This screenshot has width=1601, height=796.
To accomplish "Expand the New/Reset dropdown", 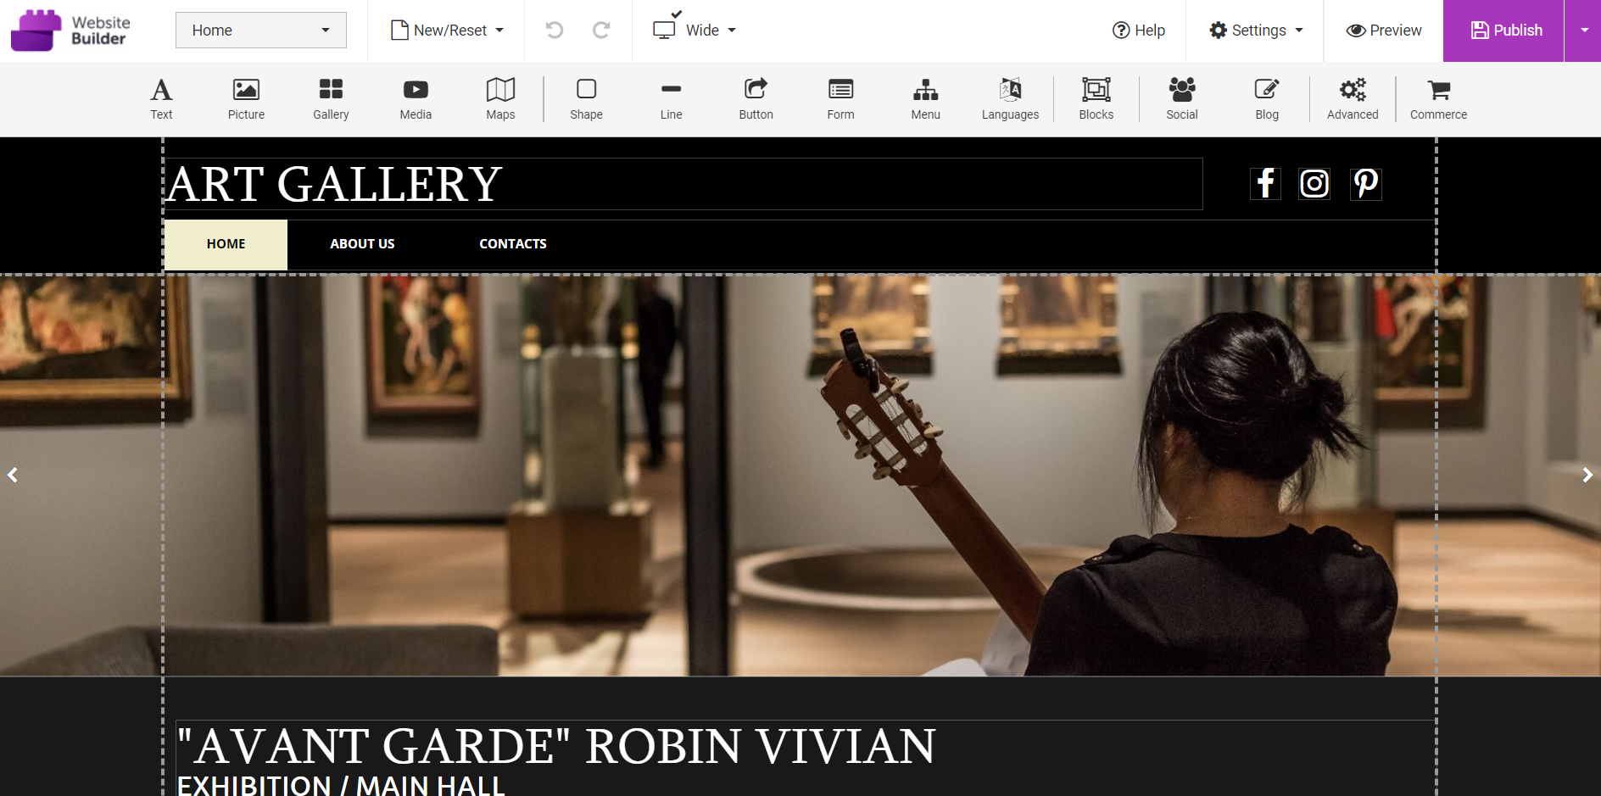I will click(447, 31).
